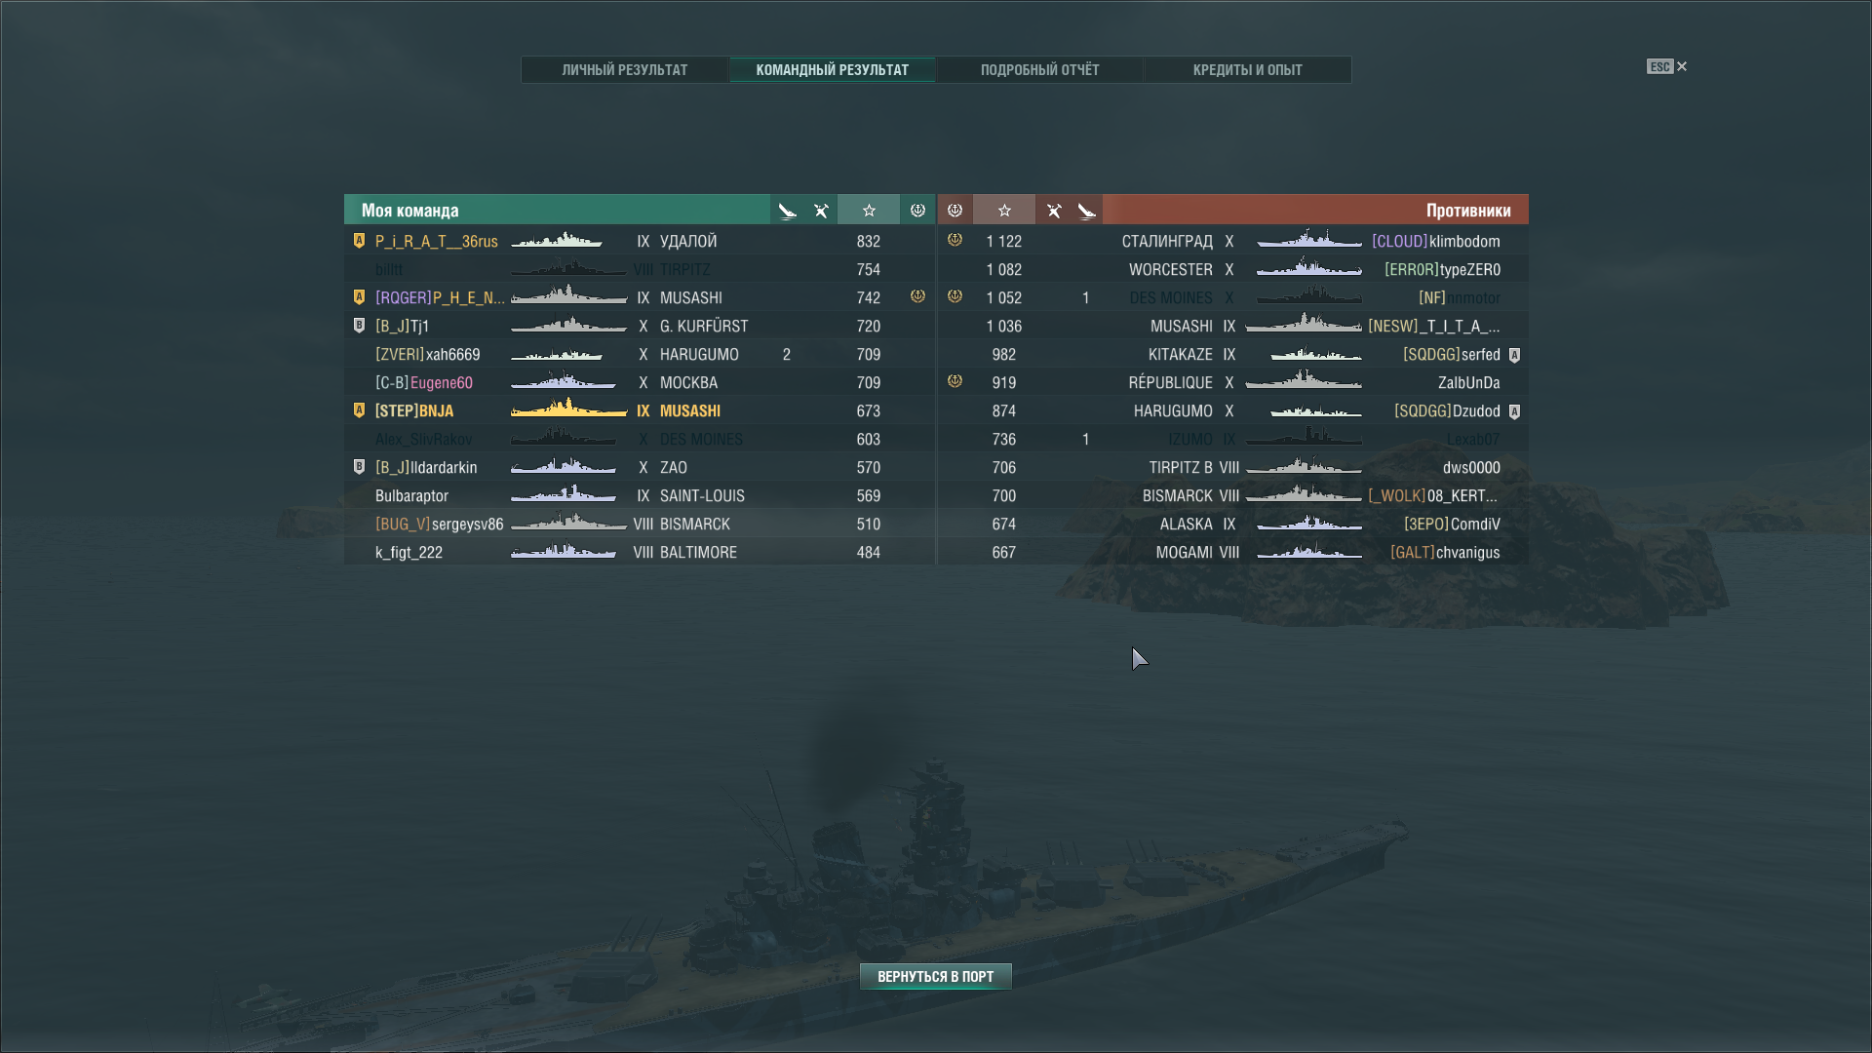Close the results screen via ESC
Viewport: 1872px width, 1053px height.
pos(1667,66)
